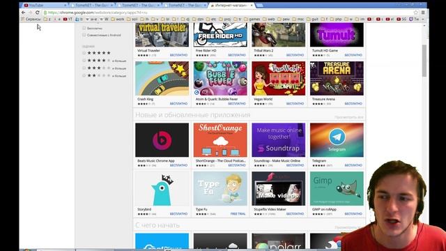Click the address bar URL field
The width and height of the screenshot is (446, 251).
pyautogui.click(x=228, y=13)
